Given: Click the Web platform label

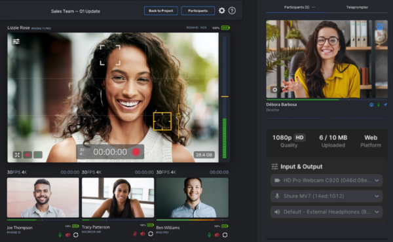Looking at the screenshot, I should [371, 137].
